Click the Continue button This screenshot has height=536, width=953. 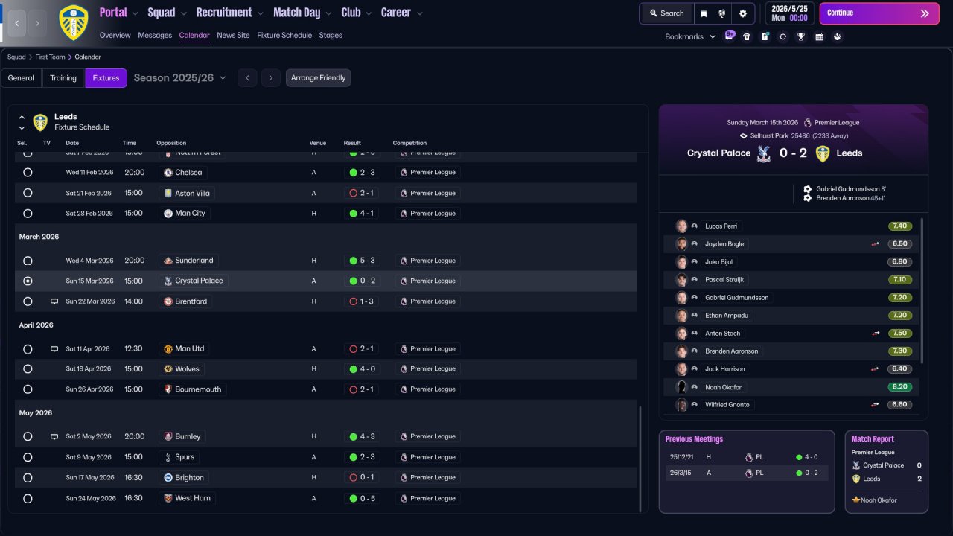(x=879, y=13)
